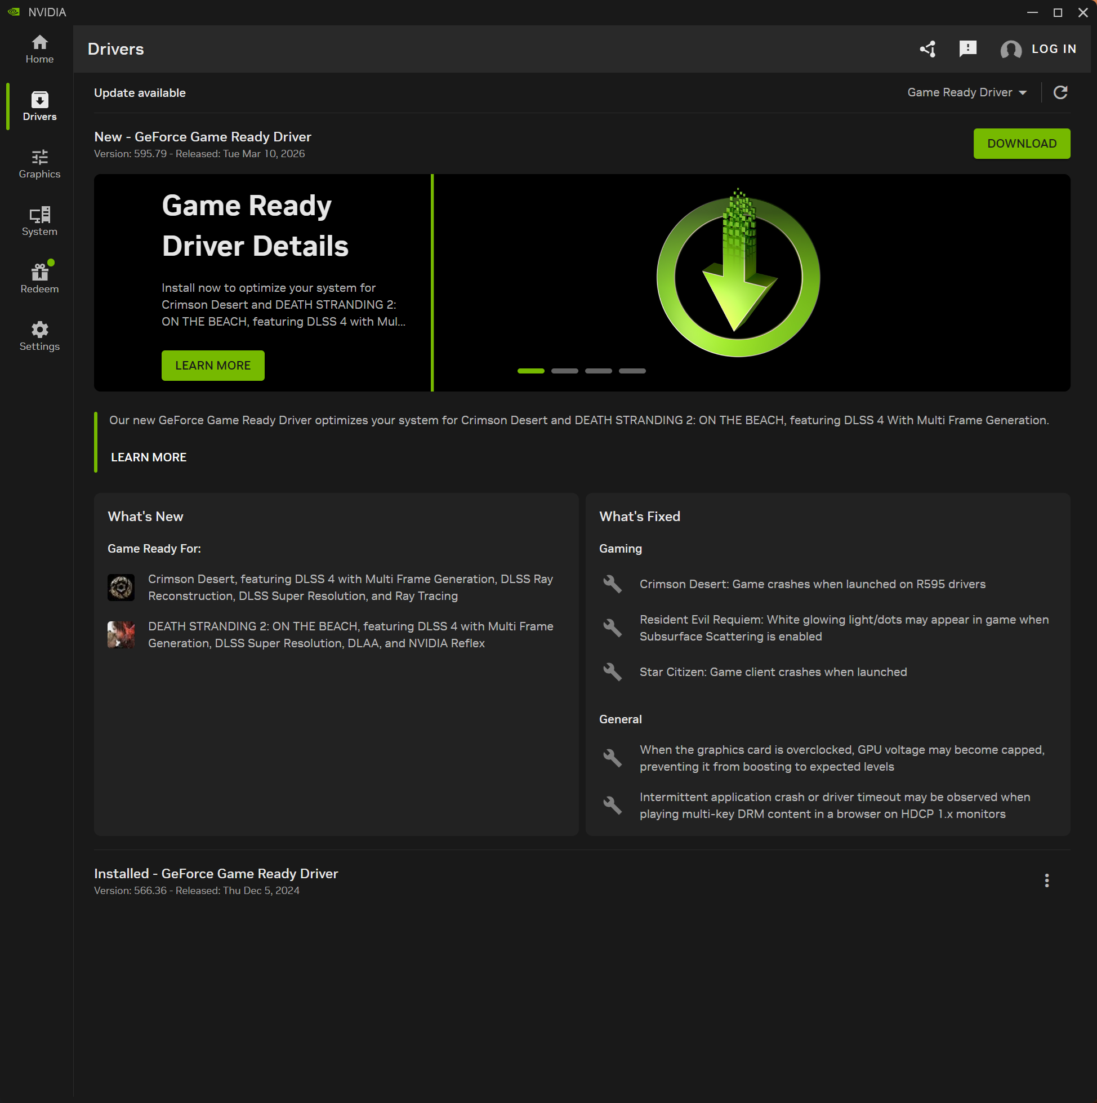Viewport: 1097px width, 1103px height.
Task: Click the NVIDIA logo in title bar
Action: [x=14, y=12]
